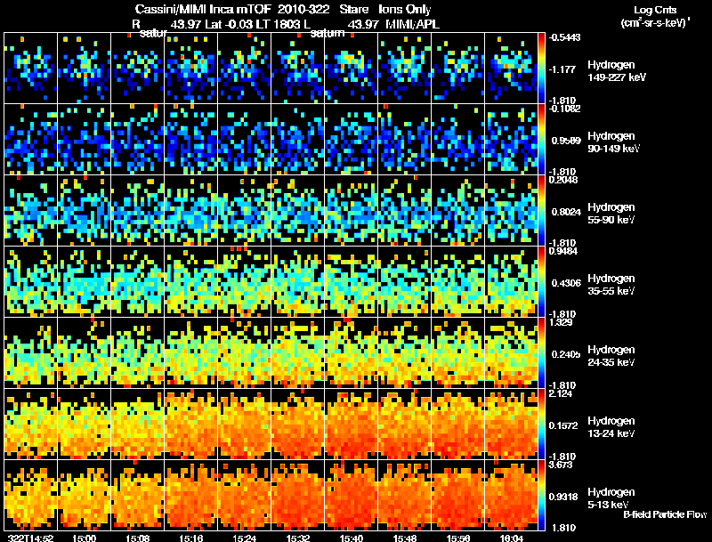Click the color scale bar for 149-227 keV row
This screenshot has width=712, height=542.
[x=541, y=69]
